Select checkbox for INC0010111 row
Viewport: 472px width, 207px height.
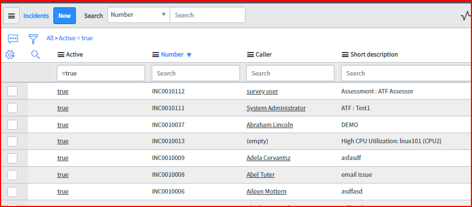point(12,108)
